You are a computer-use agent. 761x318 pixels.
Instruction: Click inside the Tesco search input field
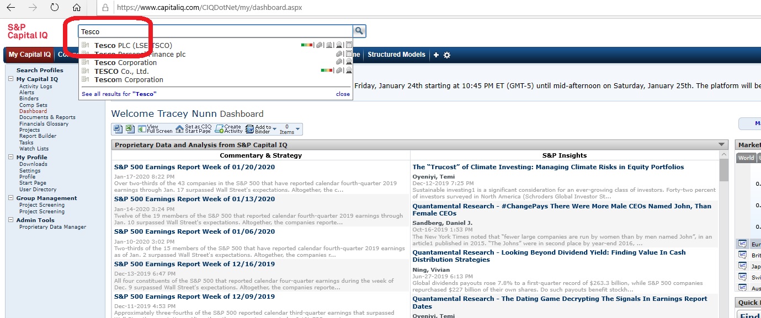click(215, 31)
